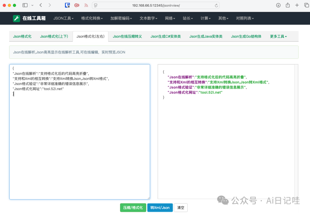This screenshot has width=310, height=213.
Task: Open the Json生成Go结构体 tab
Action: pos(246,37)
